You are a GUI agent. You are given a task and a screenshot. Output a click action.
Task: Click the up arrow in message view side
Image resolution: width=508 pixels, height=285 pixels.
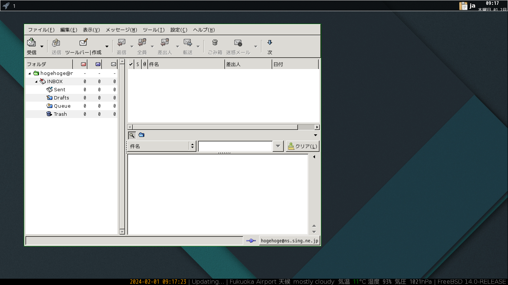314,226
